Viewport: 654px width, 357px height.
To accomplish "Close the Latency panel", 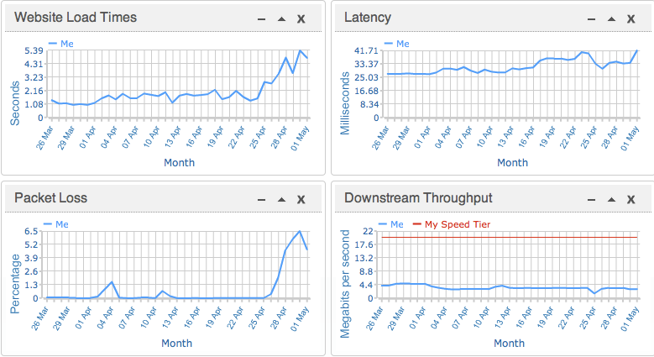I will (631, 18).
